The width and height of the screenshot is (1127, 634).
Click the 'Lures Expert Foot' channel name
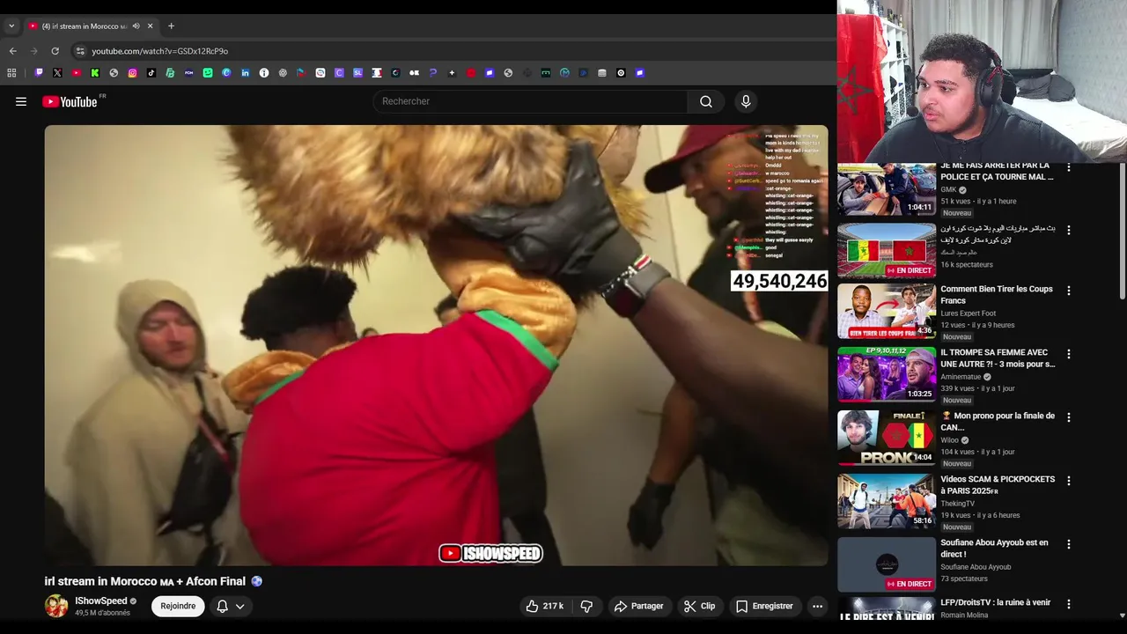[x=969, y=313]
